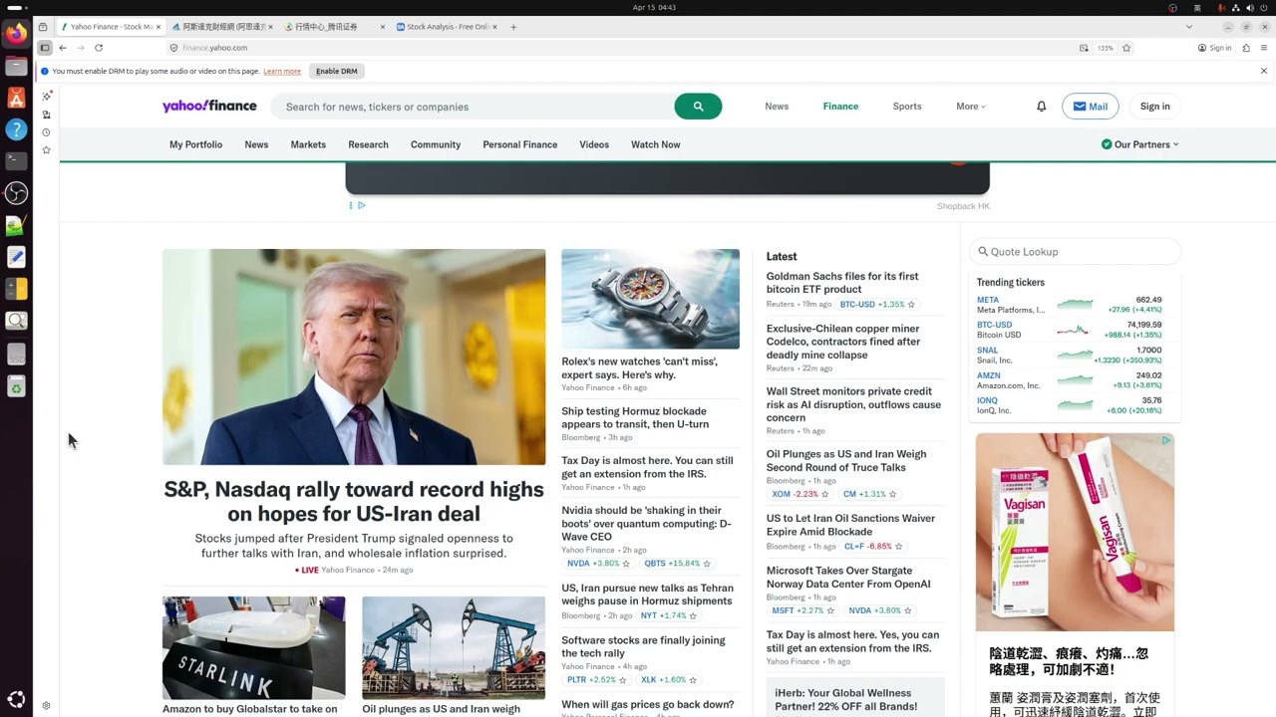This screenshot has width=1276, height=717.
Task: Follow the Learn more DRM link
Action: point(282,72)
